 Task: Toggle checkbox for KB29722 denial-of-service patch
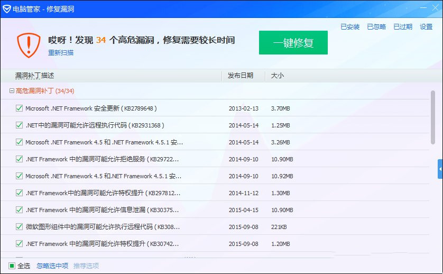[19, 159]
